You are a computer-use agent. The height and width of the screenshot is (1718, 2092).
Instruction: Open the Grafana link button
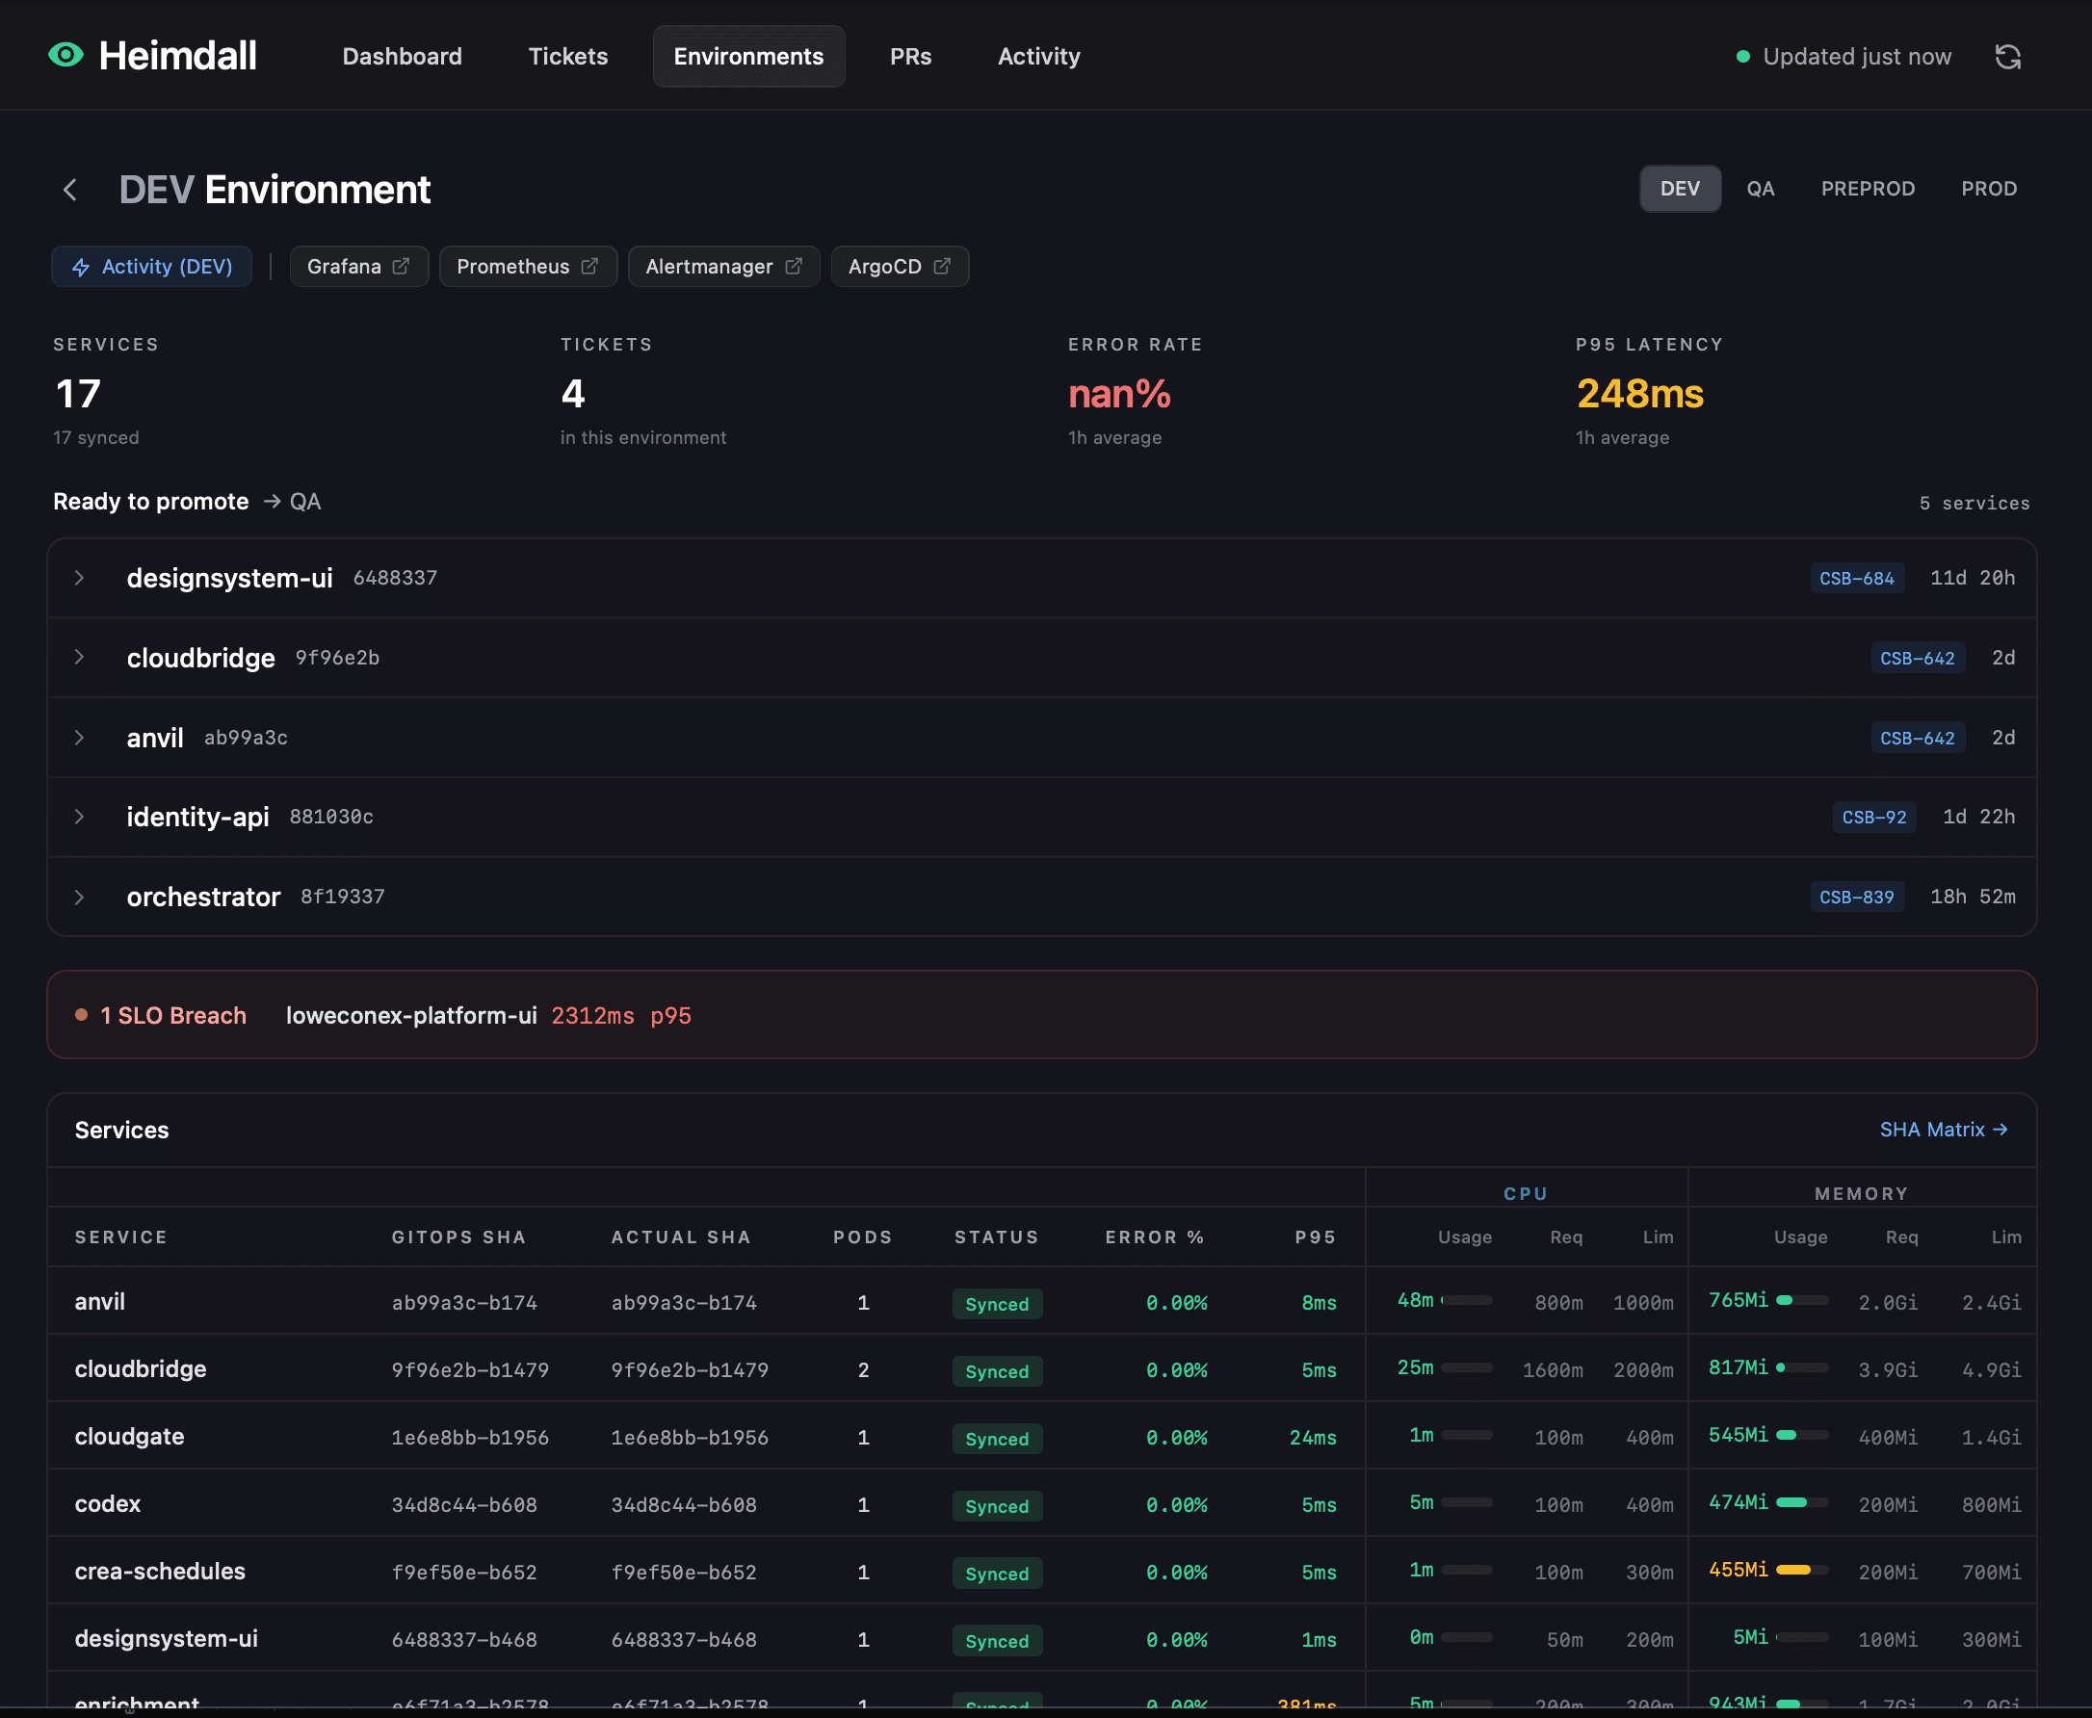tap(358, 266)
